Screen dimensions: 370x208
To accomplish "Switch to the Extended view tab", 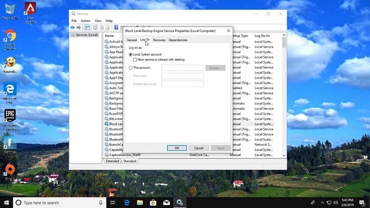I will [112, 161].
